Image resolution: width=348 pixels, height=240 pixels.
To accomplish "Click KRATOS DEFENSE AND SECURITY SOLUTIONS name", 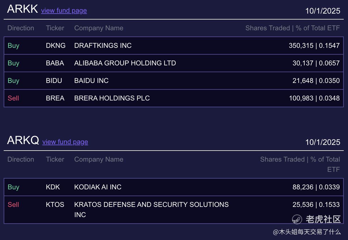I will coord(151,205).
